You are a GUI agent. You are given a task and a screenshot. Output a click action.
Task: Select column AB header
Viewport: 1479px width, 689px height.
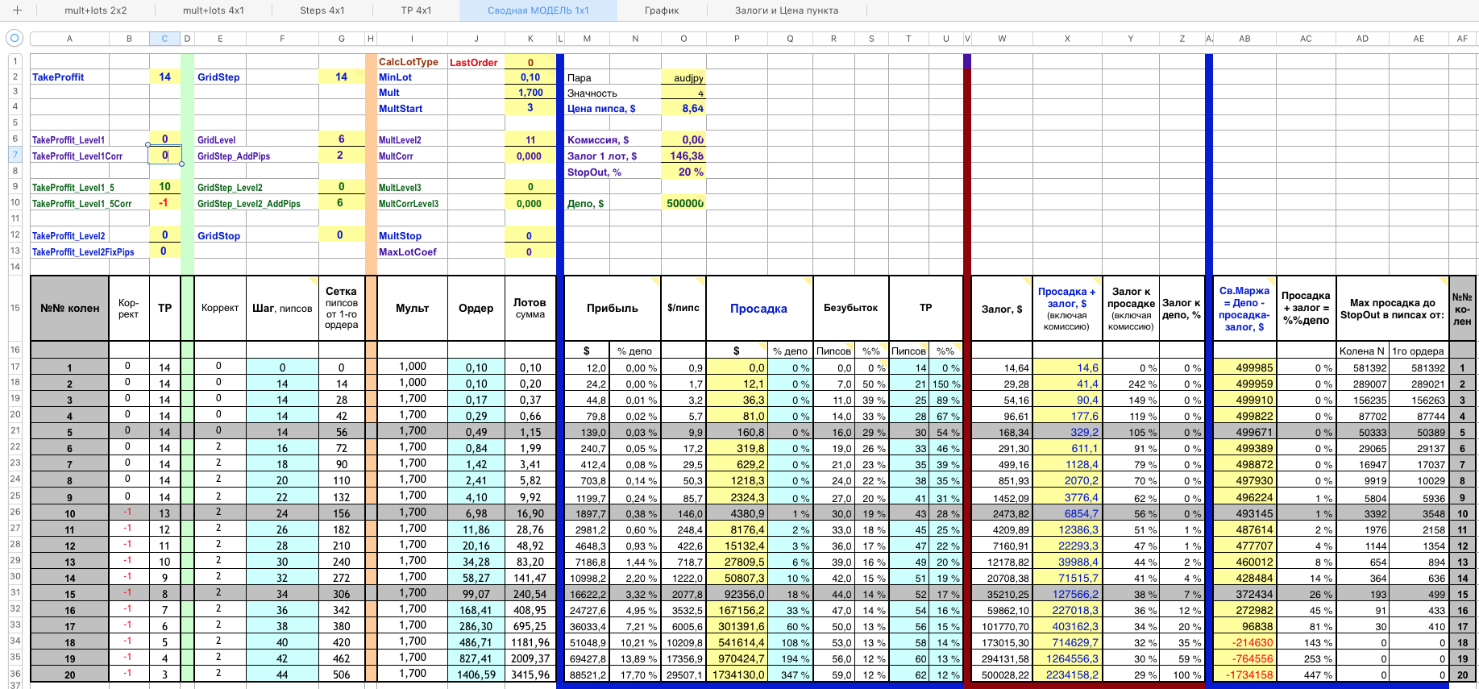(1244, 39)
